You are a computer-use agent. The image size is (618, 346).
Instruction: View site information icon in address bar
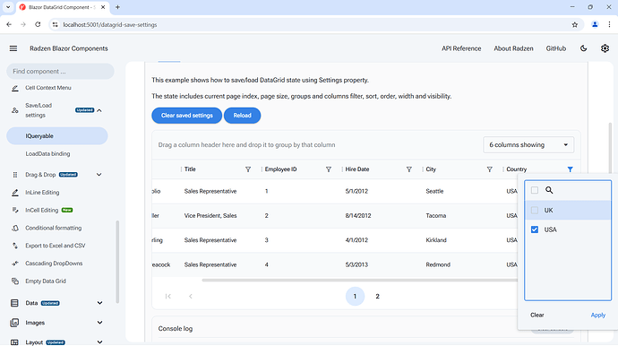tap(56, 24)
